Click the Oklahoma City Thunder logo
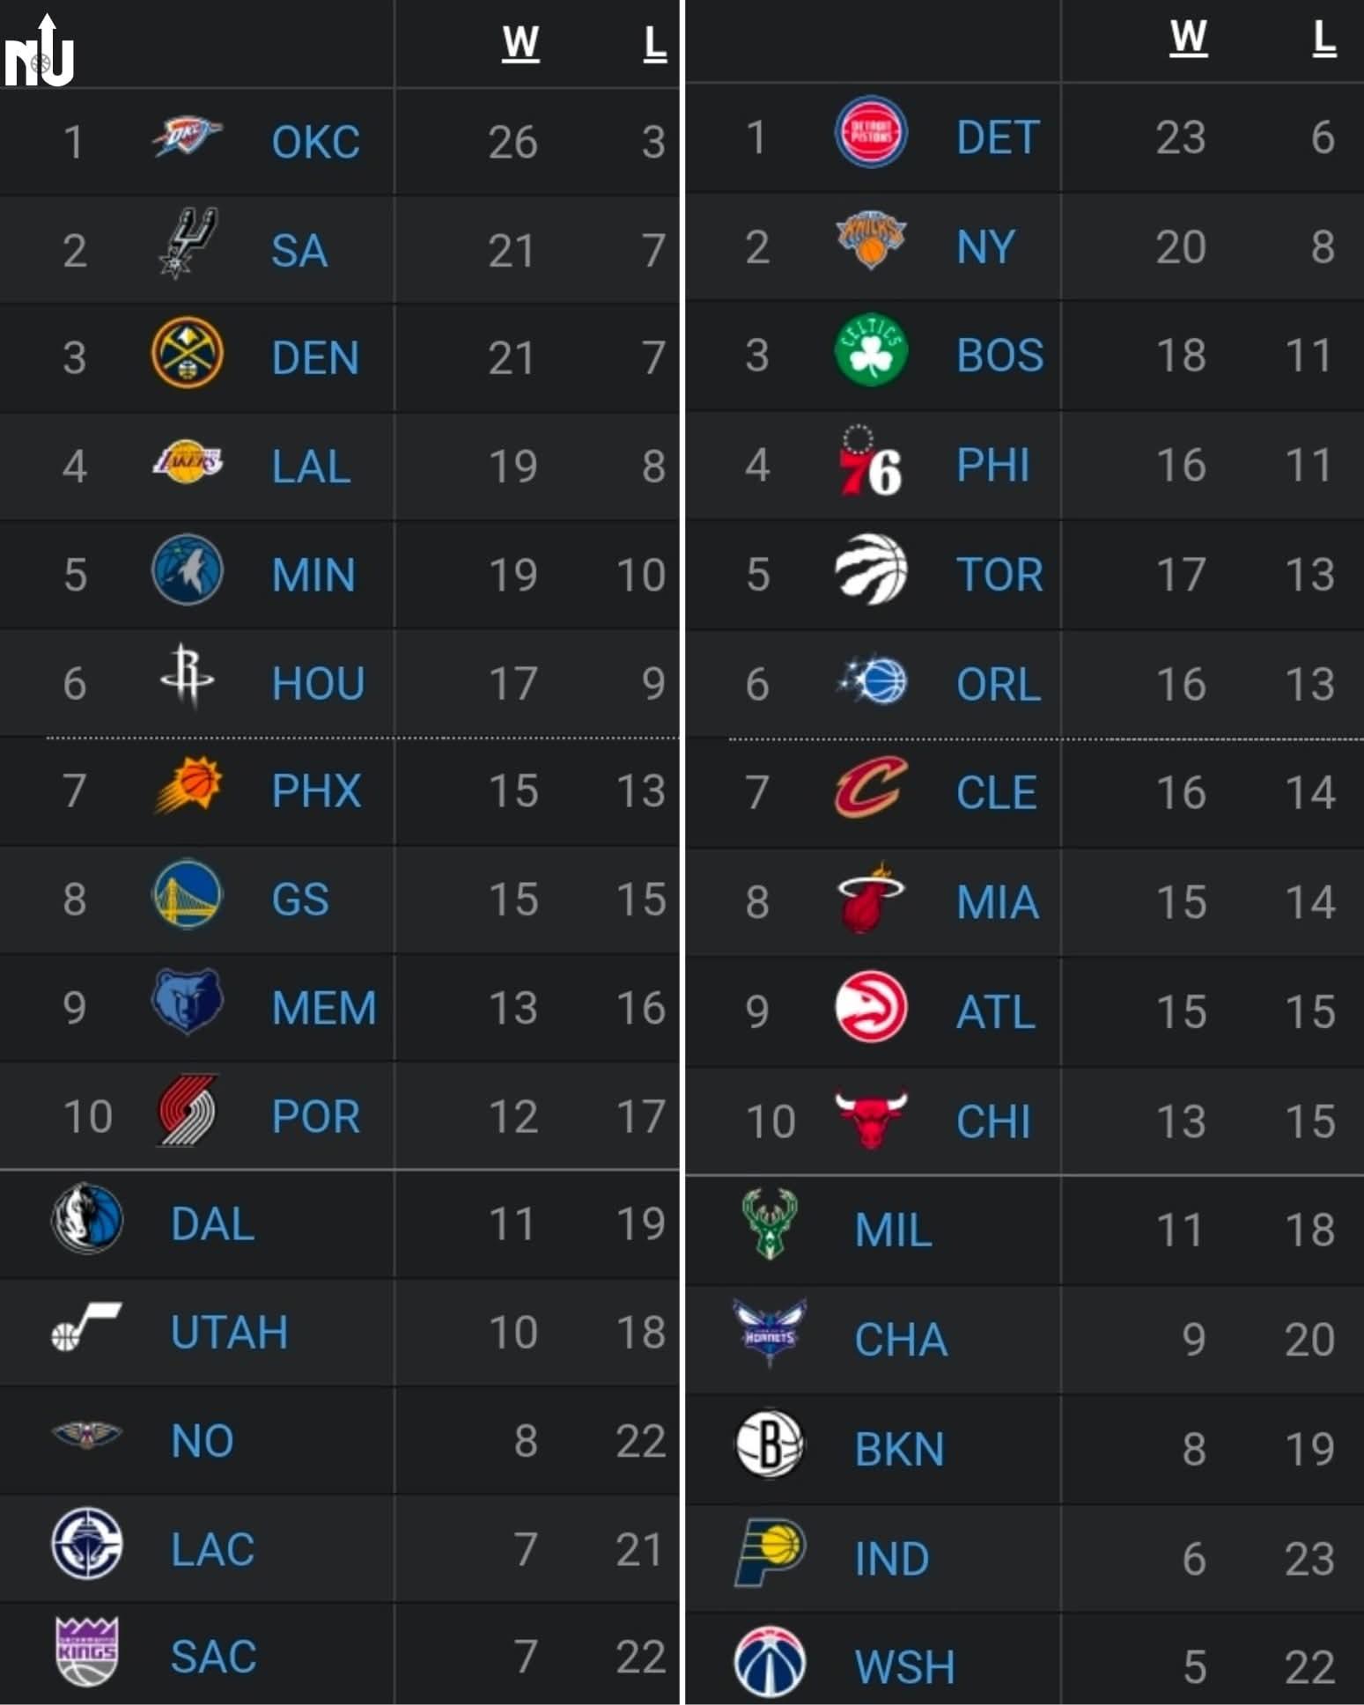The width and height of the screenshot is (1364, 1705). (x=187, y=138)
